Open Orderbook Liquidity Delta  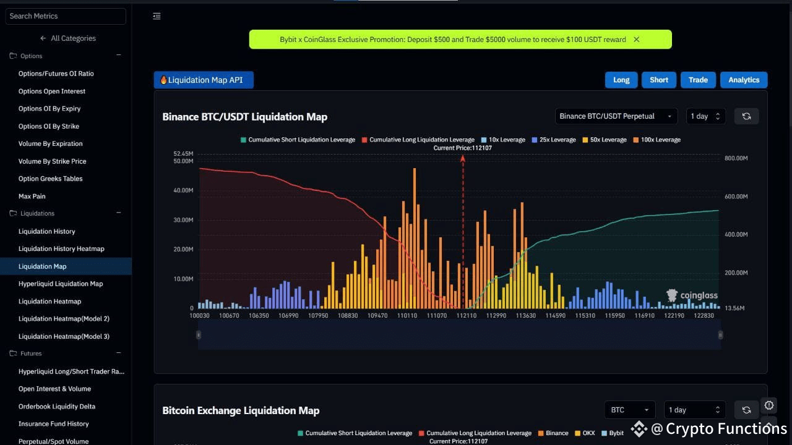coord(57,406)
